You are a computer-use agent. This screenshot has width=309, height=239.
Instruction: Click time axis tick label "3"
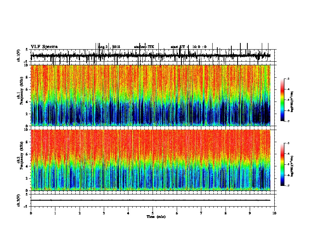pos(104,213)
